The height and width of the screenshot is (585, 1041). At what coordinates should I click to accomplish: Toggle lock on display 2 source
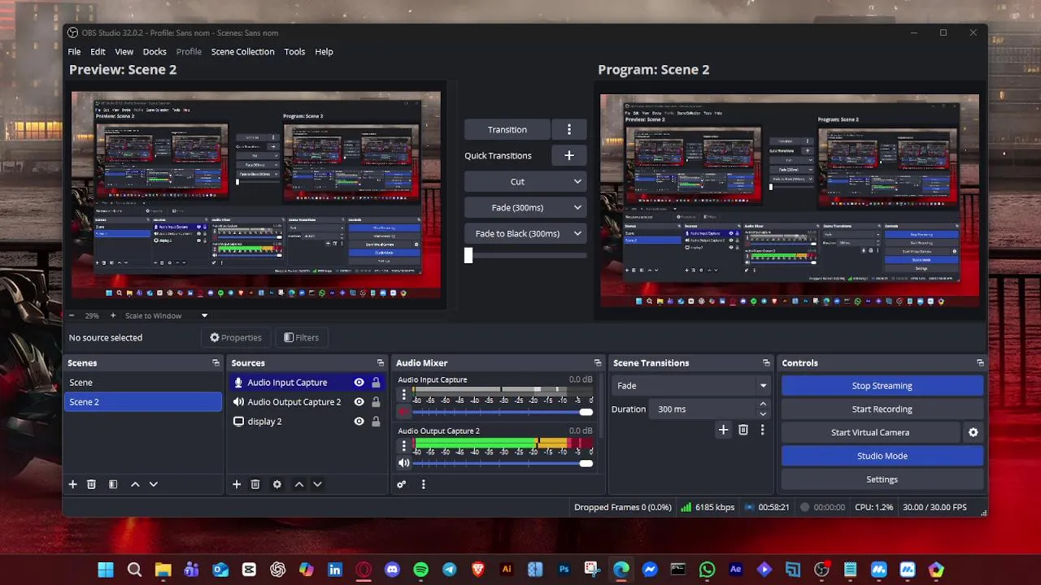[x=376, y=422]
